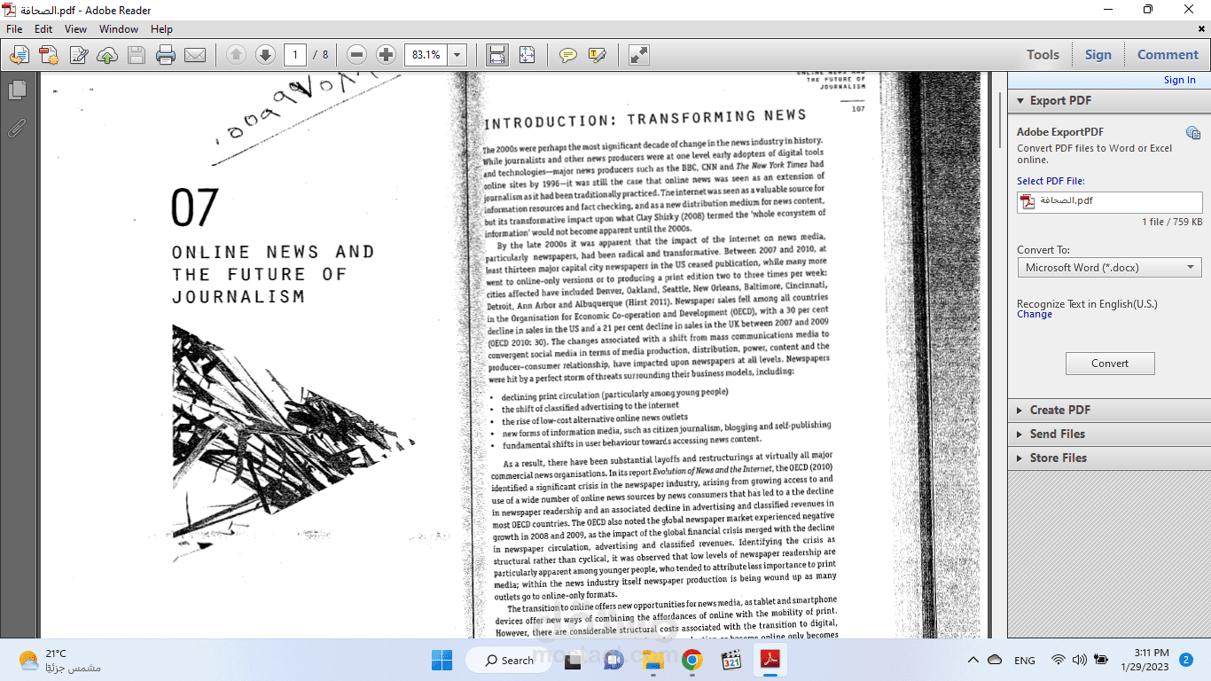Click the fit one full page icon
The width and height of the screenshot is (1211, 681).
click(527, 55)
